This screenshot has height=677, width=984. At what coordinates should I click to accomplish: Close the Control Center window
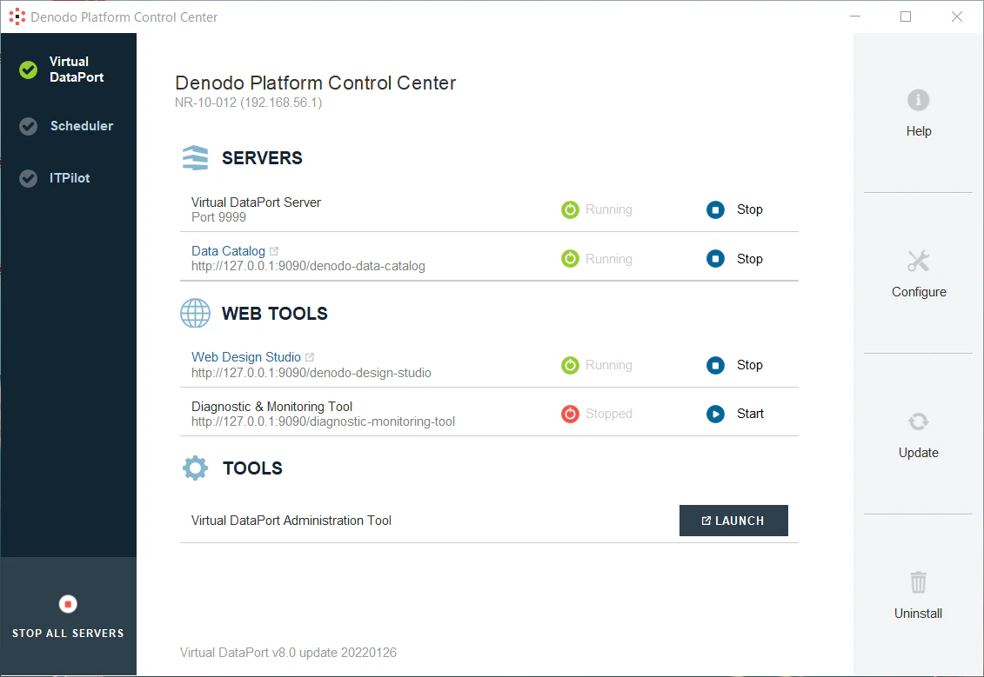coord(956,17)
